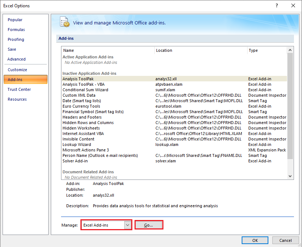
Task: Go to the Trust Center section
Action: click(19, 89)
